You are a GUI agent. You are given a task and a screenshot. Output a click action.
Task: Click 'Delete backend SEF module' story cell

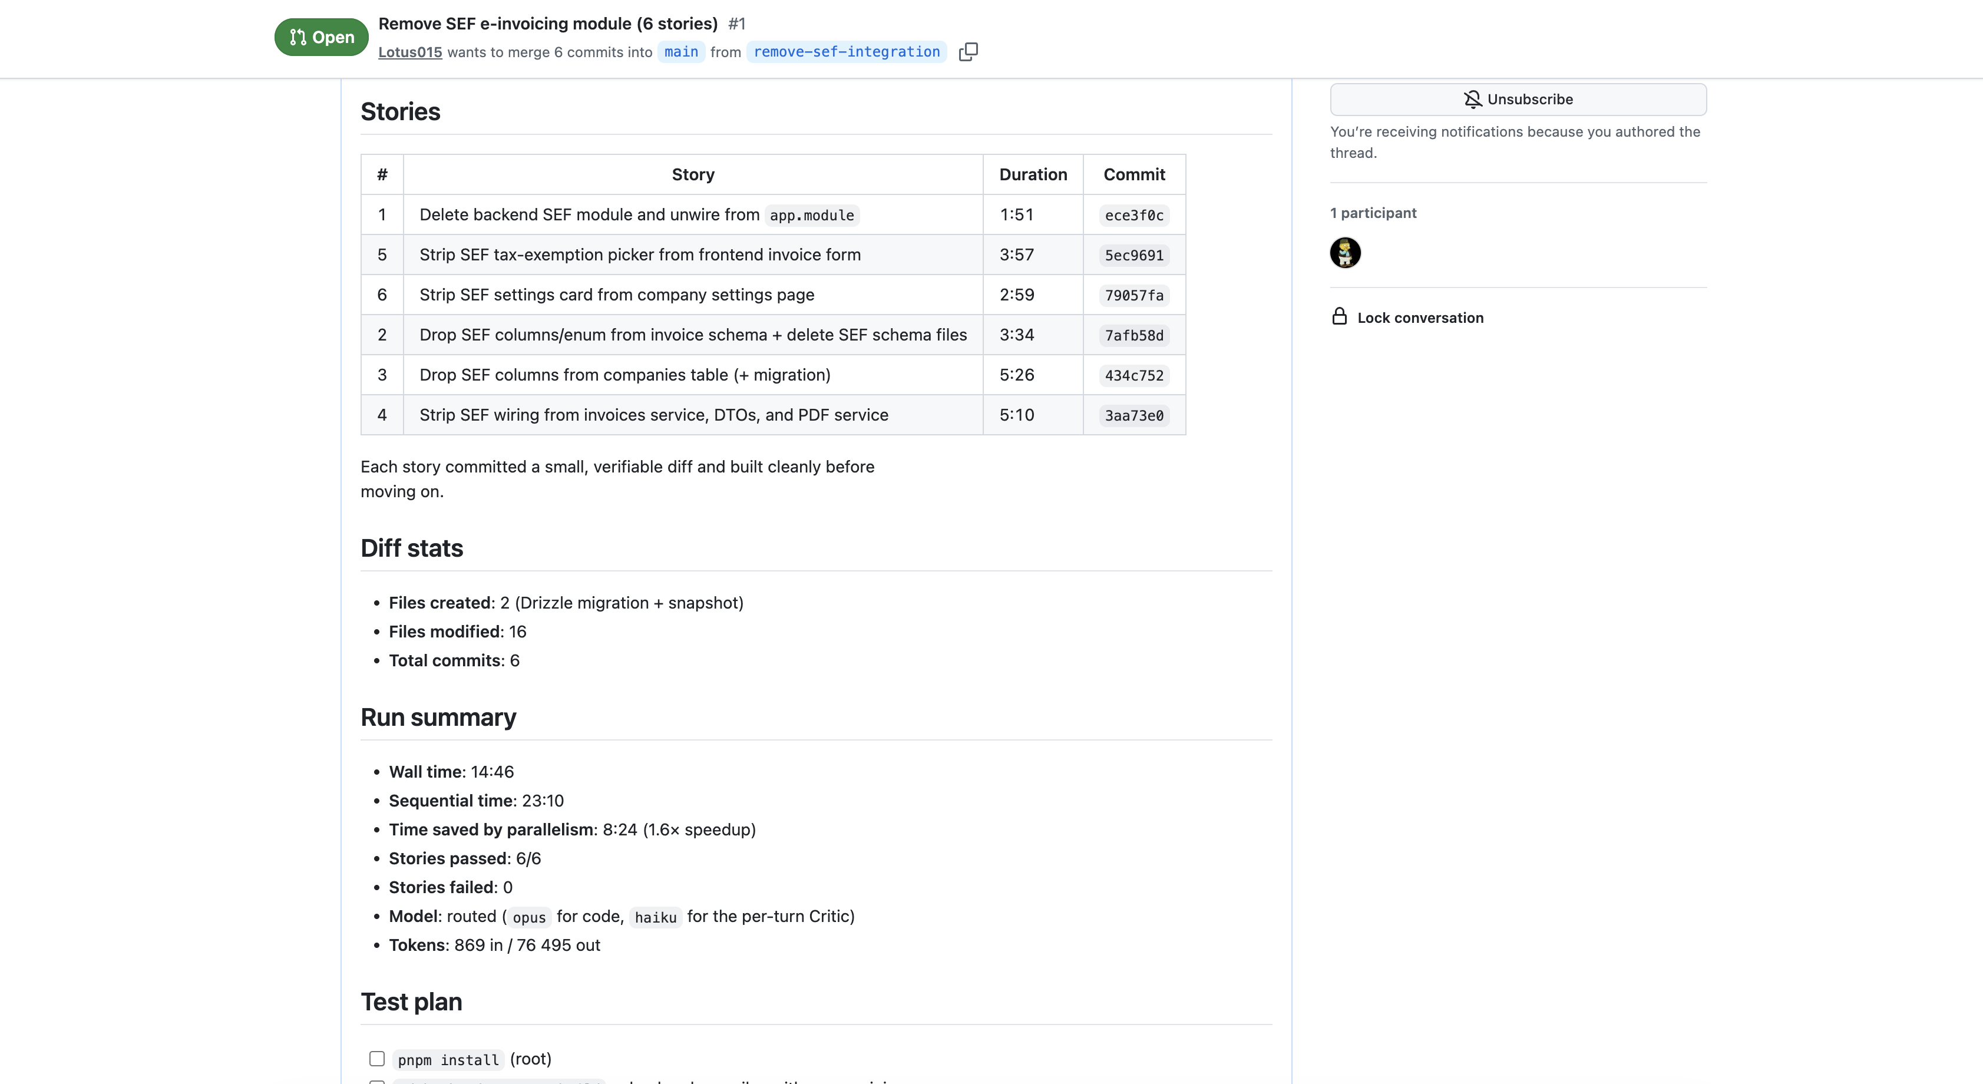(x=693, y=215)
